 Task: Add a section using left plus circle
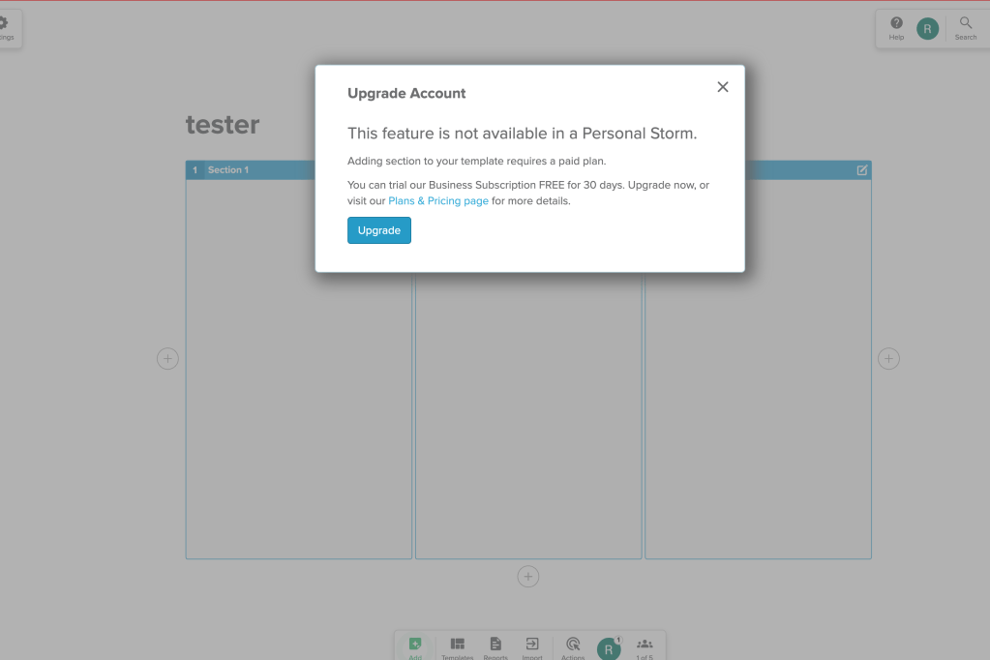167,359
